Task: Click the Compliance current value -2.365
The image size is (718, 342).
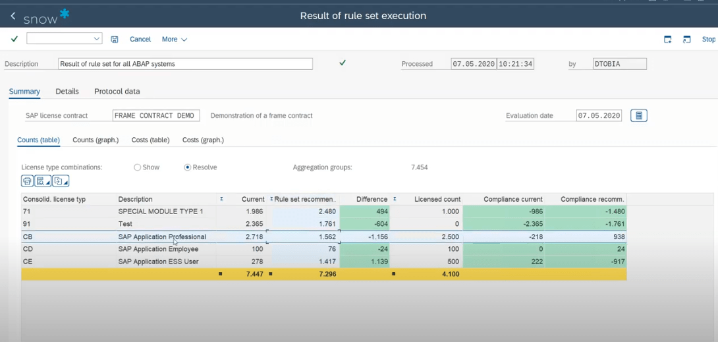Action: (532, 224)
